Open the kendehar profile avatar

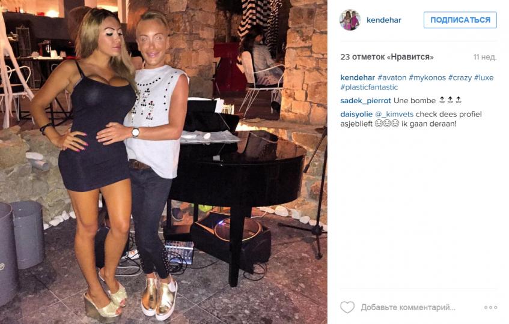click(350, 20)
